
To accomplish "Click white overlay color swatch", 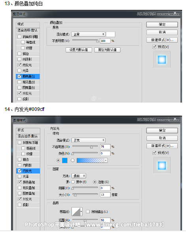I will pyautogui.click(x=111, y=34).
